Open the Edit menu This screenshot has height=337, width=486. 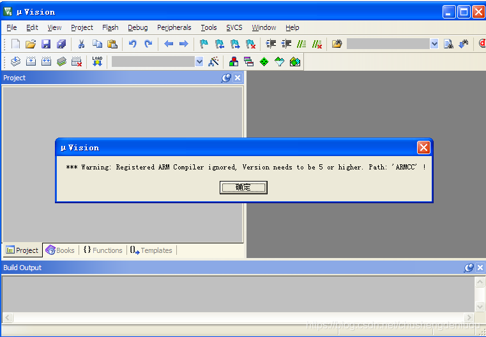coord(32,27)
